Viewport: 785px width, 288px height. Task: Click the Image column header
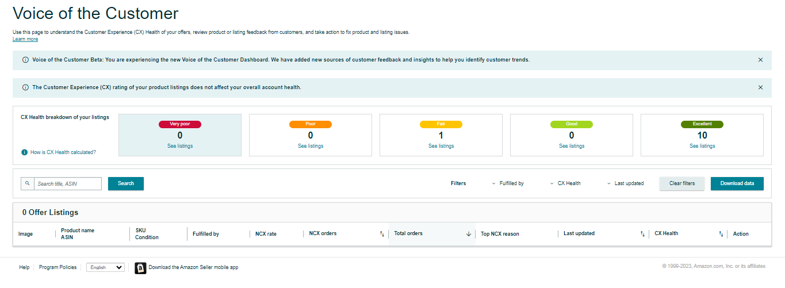(25, 234)
